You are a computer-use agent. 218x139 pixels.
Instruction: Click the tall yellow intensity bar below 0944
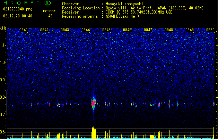94,132
